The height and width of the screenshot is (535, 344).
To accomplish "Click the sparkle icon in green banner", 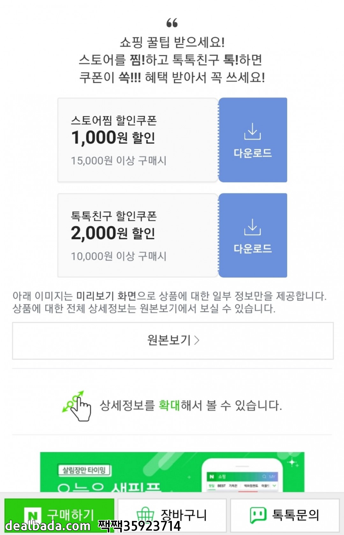I will pos(292,462).
